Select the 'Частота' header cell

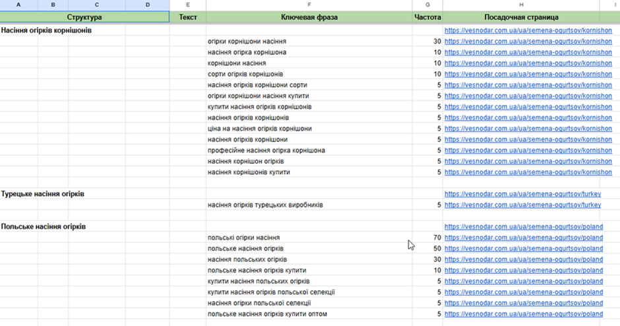point(427,17)
